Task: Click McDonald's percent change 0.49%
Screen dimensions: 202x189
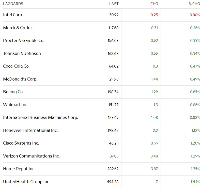Action: click(195, 79)
